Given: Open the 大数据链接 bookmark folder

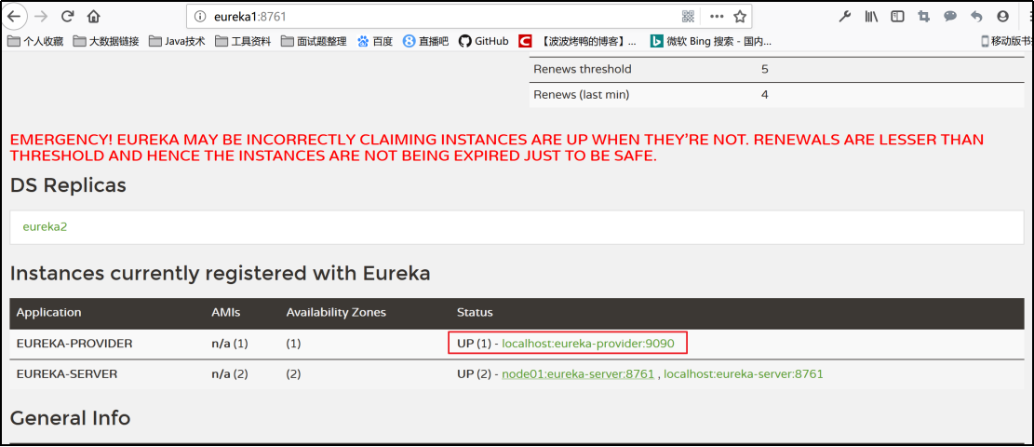Looking at the screenshot, I should pyautogui.click(x=106, y=41).
